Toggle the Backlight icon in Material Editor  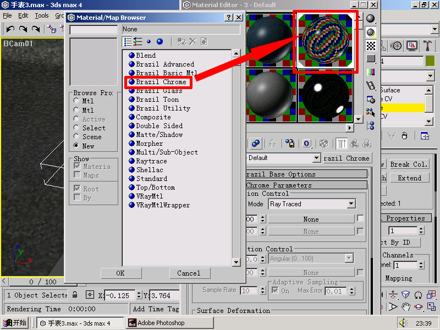click(371, 32)
